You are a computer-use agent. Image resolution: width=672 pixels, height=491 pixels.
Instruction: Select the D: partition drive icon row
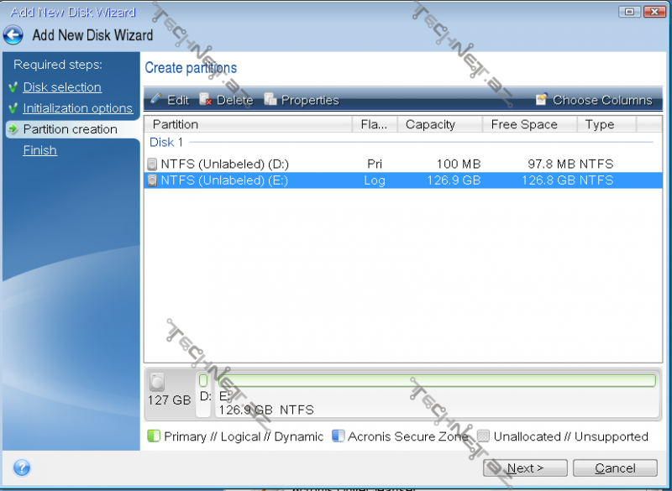tap(152, 165)
